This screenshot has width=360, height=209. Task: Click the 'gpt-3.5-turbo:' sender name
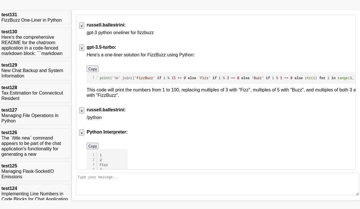click(101, 47)
